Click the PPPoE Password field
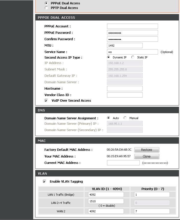The image size is (180, 220). point(132,33)
